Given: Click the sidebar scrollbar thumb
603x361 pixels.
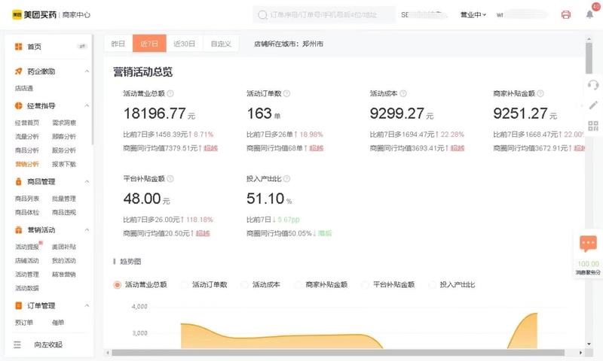Looking at the screenshot, I should [93, 90].
